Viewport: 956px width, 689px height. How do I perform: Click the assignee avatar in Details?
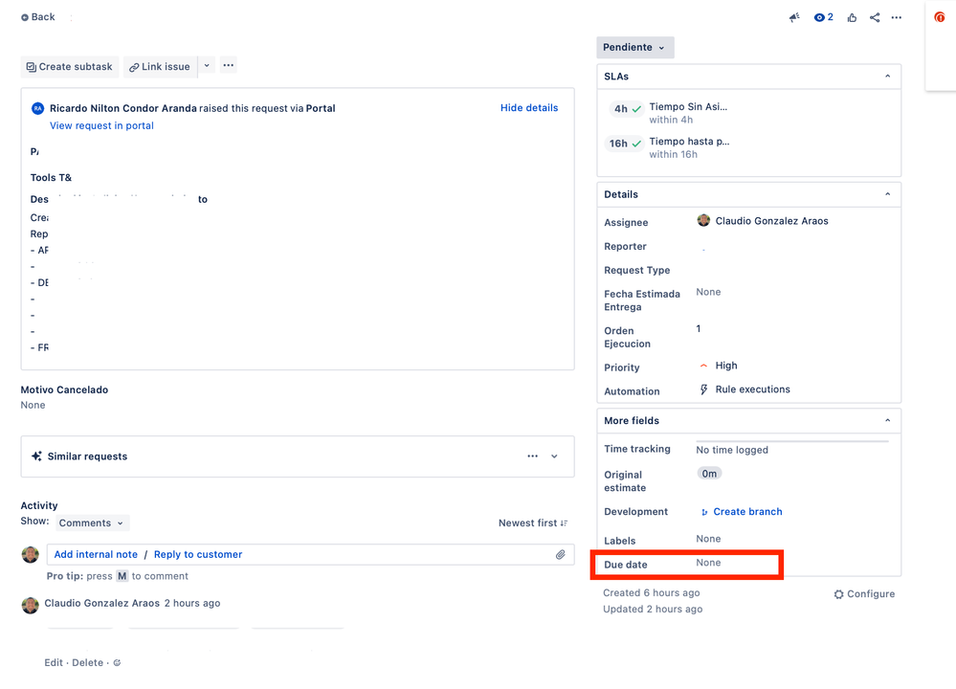pos(703,220)
